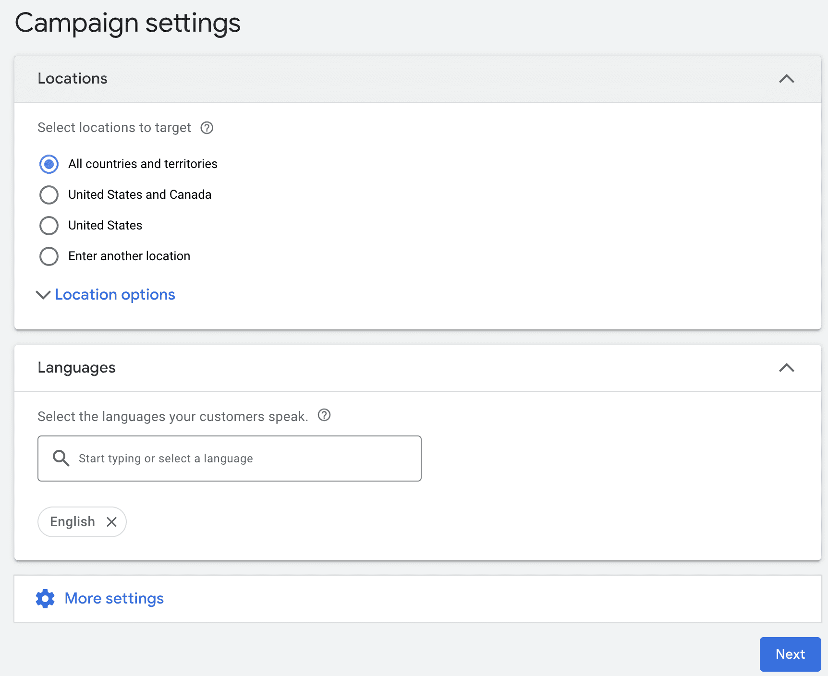
Task: Remove the English language chip
Action: 111,522
